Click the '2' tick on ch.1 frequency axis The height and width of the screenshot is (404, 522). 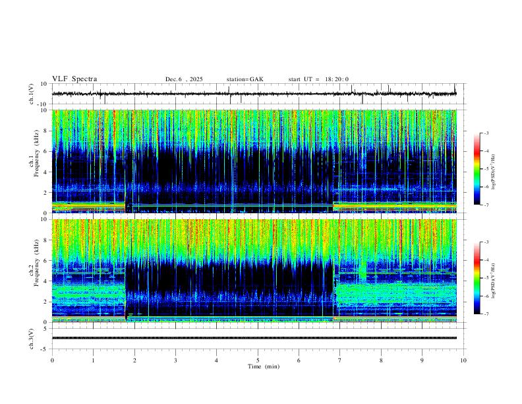coord(45,192)
